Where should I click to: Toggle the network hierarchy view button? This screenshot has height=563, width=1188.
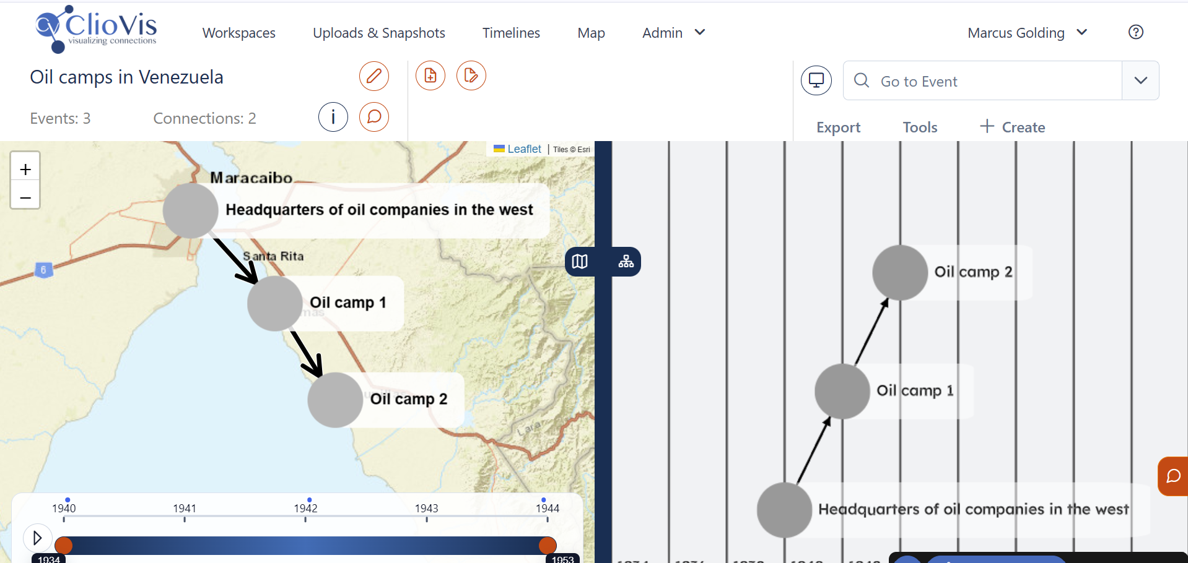click(626, 262)
